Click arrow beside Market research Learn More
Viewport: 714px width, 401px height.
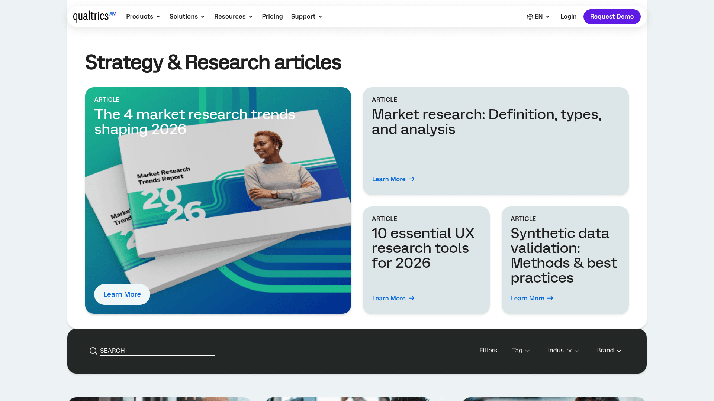412,179
